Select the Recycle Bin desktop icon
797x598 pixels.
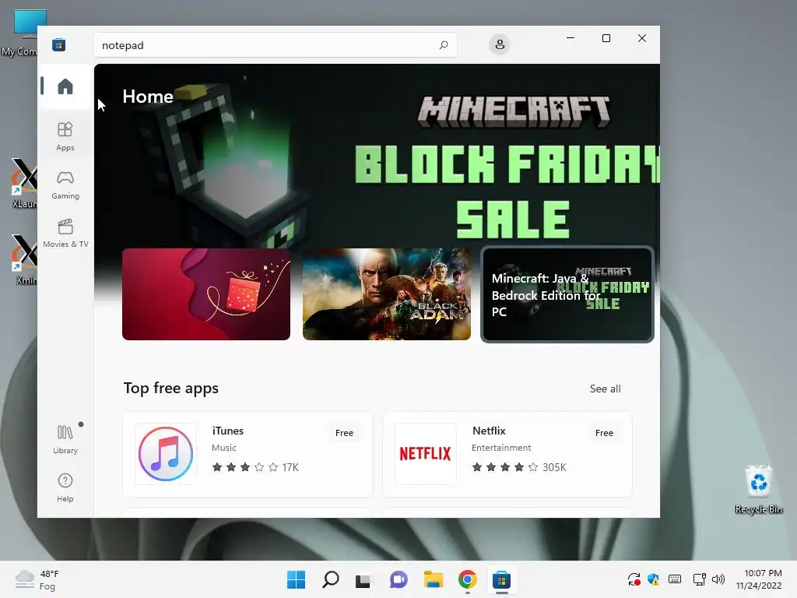758,489
